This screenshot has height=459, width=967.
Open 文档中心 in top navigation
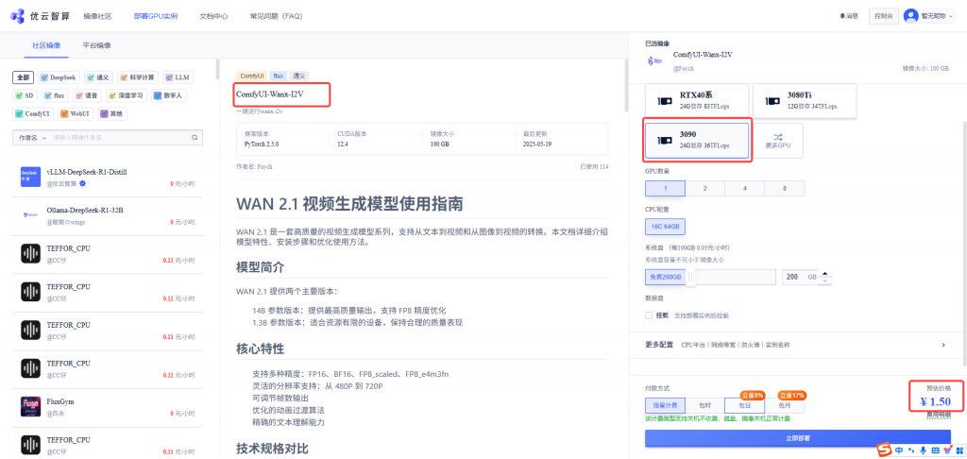pyautogui.click(x=214, y=17)
